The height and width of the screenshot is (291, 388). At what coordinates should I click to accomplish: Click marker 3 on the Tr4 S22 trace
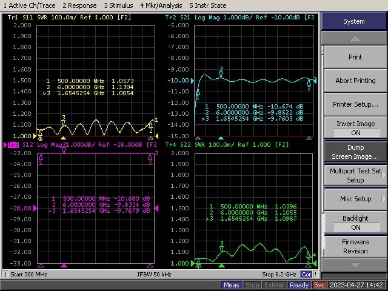(x=222, y=247)
